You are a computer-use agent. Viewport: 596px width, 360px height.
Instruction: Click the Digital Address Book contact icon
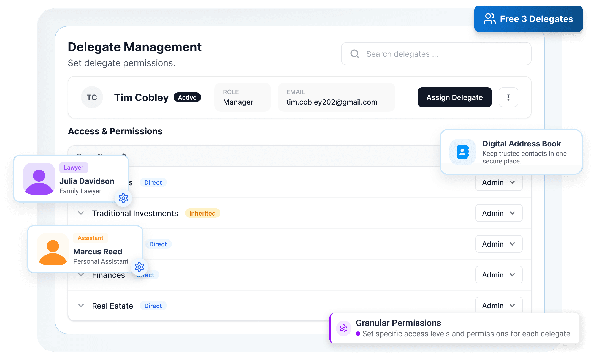pyautogui.click(x=463, y=152)
